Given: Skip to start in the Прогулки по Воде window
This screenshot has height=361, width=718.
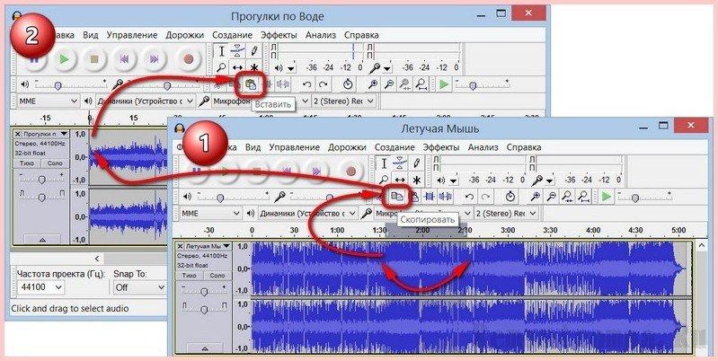Looking at the screenshot, I should [125, 58].
